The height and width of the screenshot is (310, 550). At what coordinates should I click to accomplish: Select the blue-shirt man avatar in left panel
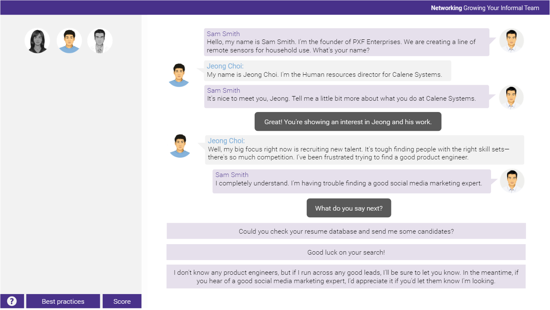[x=69, y=41]
